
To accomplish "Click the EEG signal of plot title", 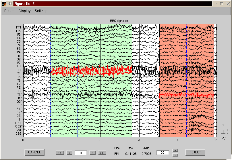I will pos(119,21).
